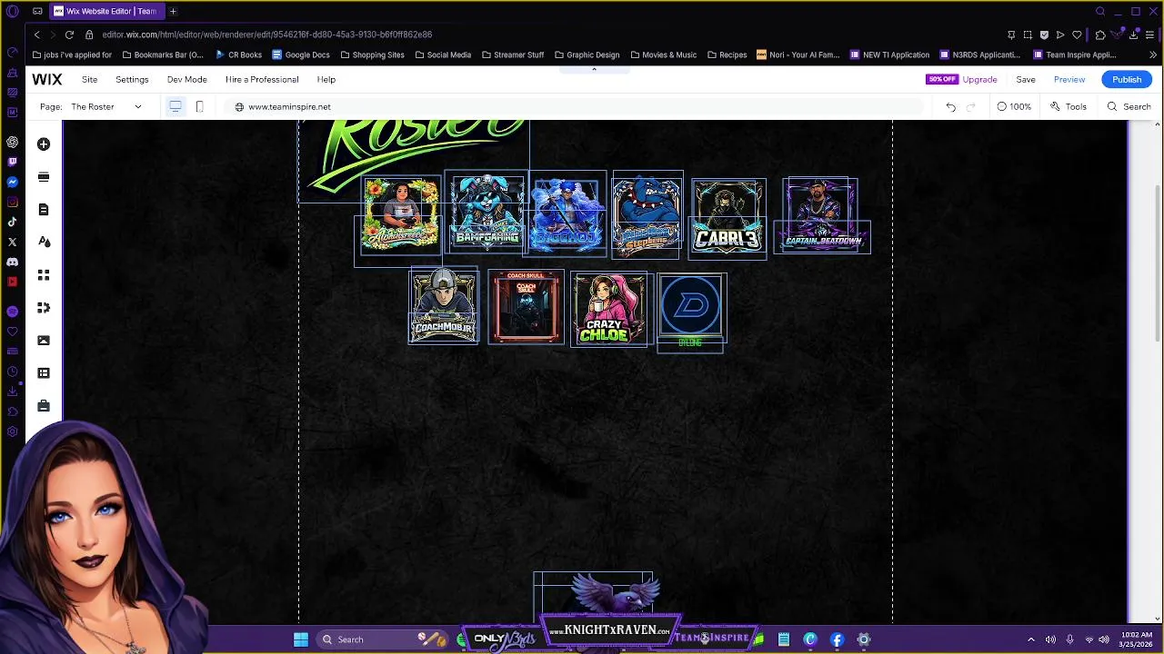Open the CMS table panel
Viewport: 1164px width, 654px height.
[44, 373]
